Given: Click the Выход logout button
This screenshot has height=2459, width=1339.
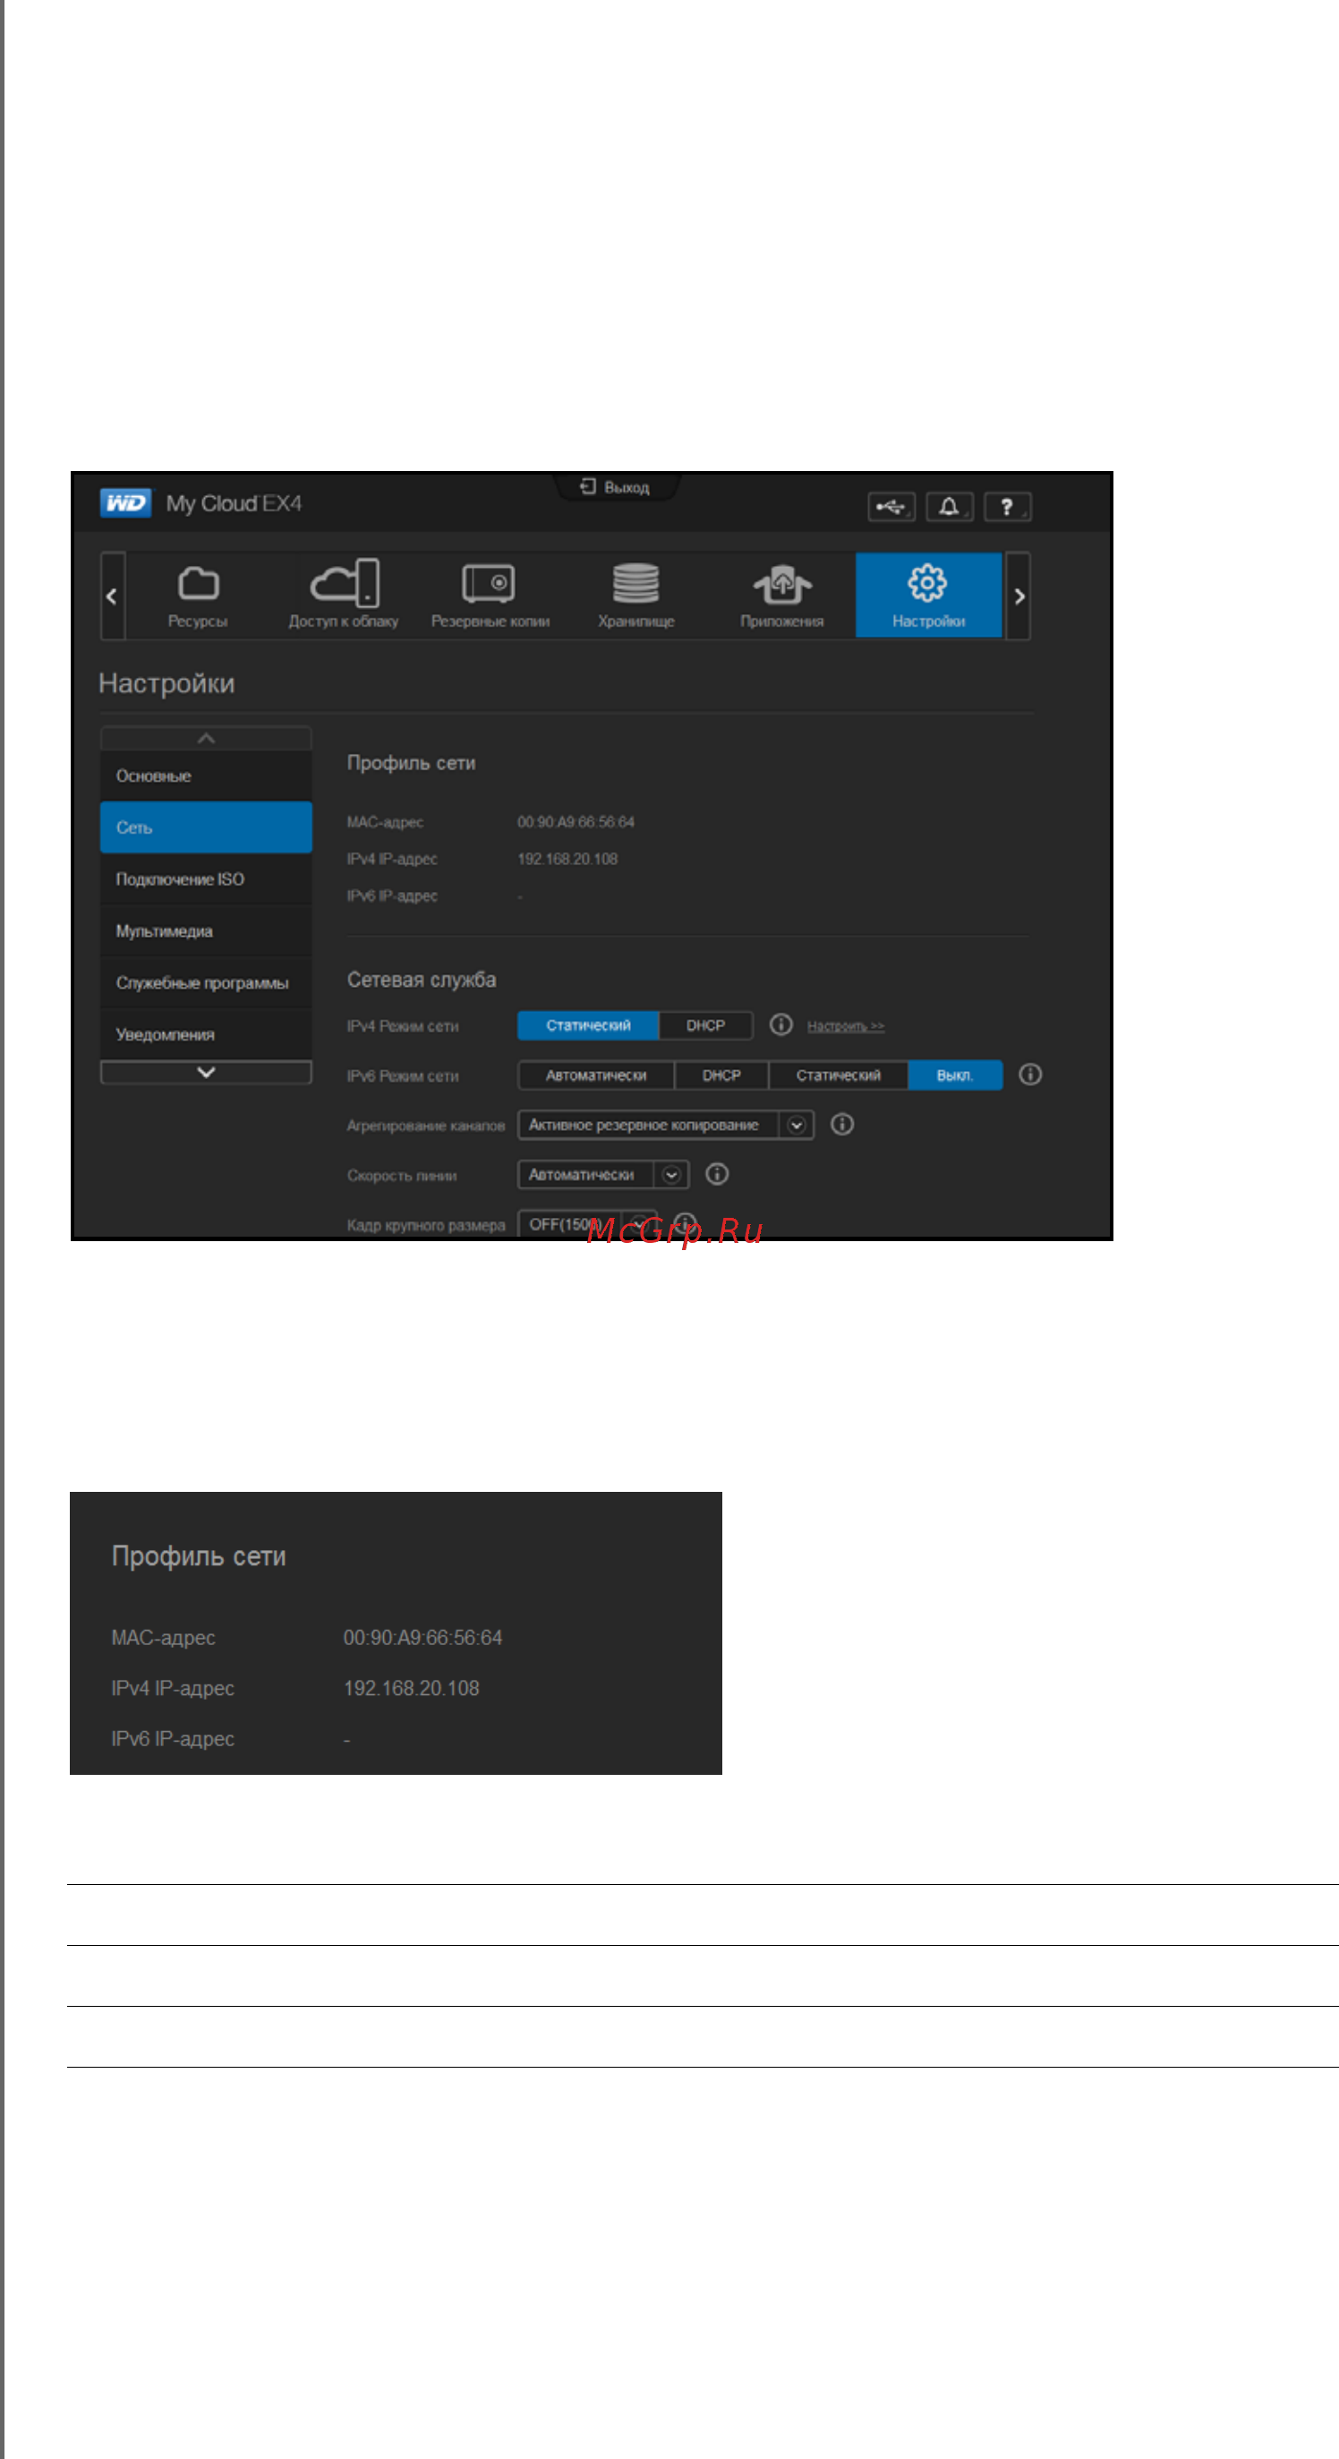Looking at the screenshot, I should (x=616, y=487).
